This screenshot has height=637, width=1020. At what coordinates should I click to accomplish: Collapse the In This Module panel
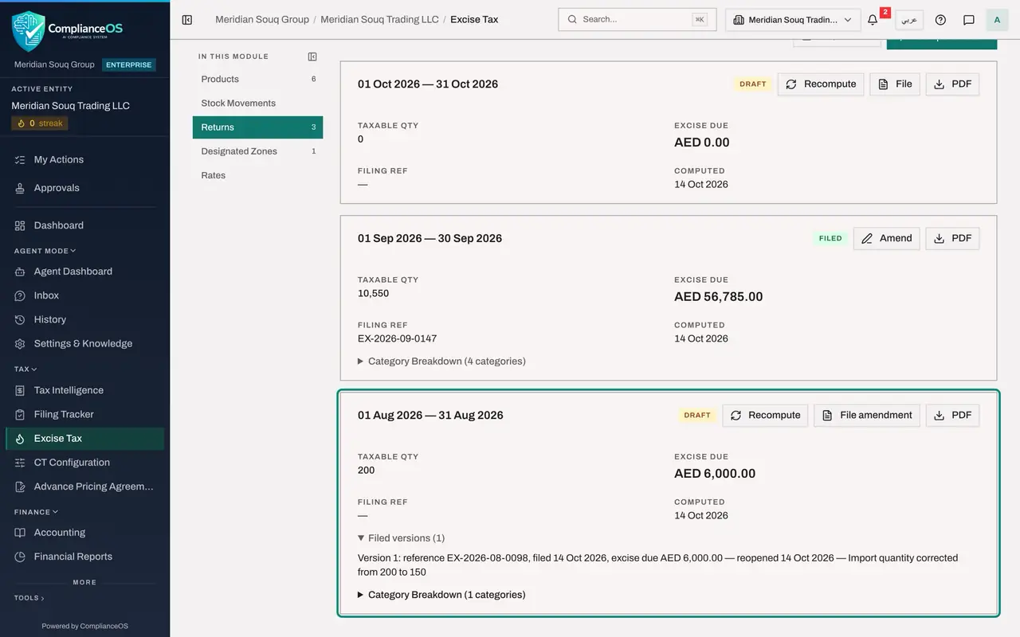tap(312, 57)
